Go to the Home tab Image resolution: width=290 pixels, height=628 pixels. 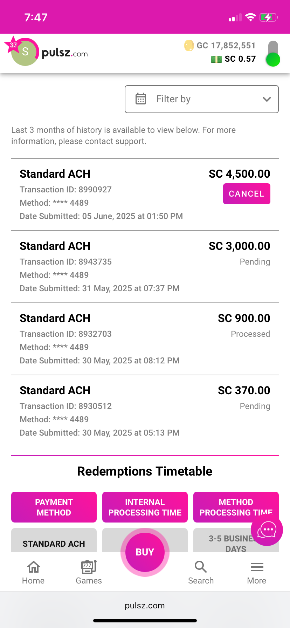(33, 572)
